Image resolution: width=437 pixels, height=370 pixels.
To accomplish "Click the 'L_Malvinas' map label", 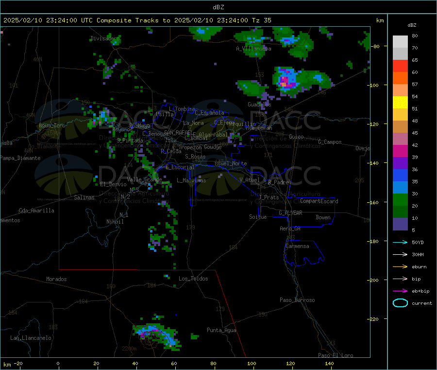I will [x=191, y=180].
